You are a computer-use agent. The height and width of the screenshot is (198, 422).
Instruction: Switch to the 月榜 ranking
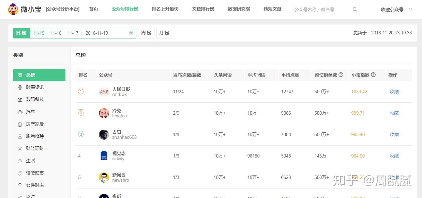(164, 33)
